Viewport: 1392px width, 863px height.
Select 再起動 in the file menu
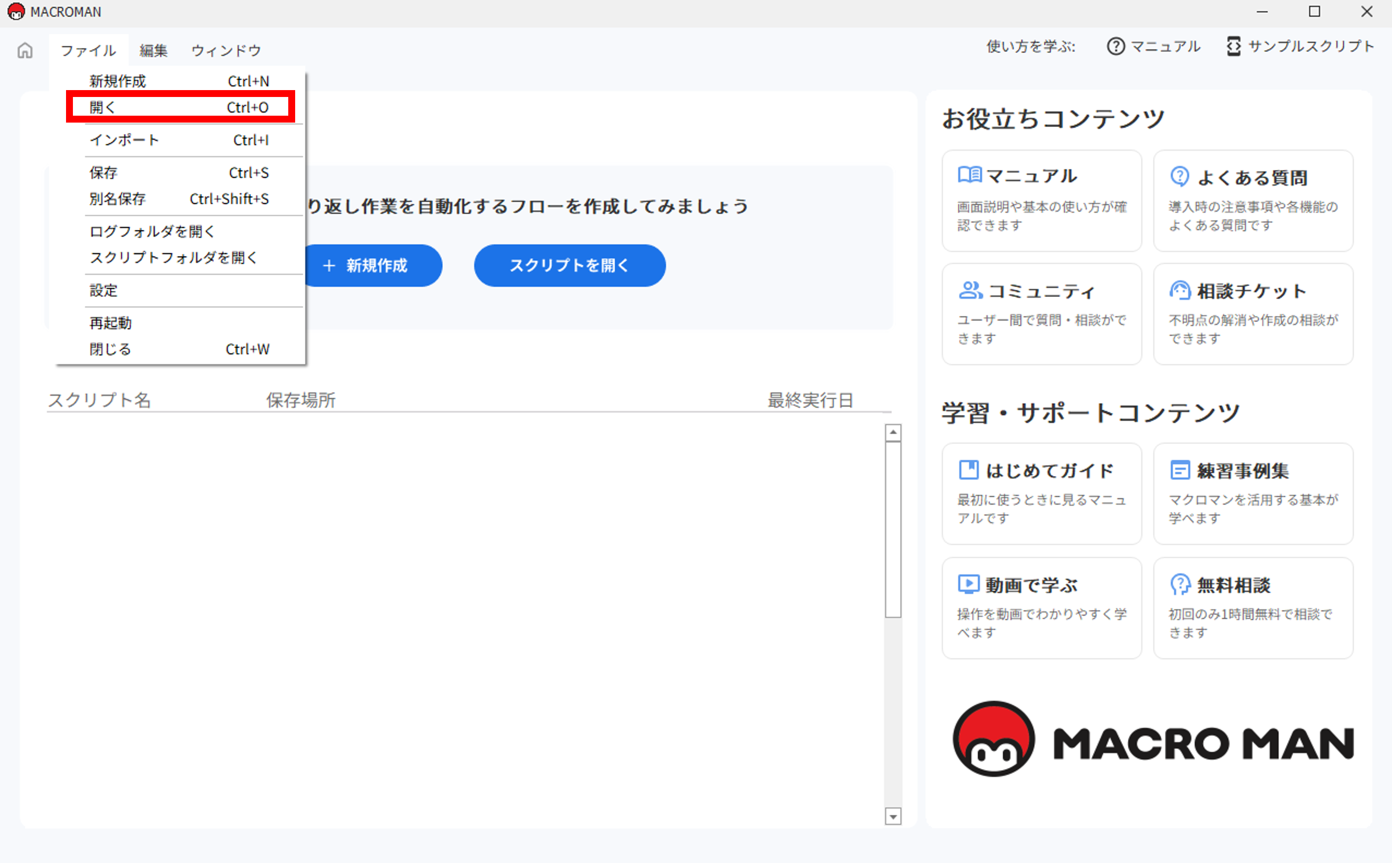(x=180, y=322)
